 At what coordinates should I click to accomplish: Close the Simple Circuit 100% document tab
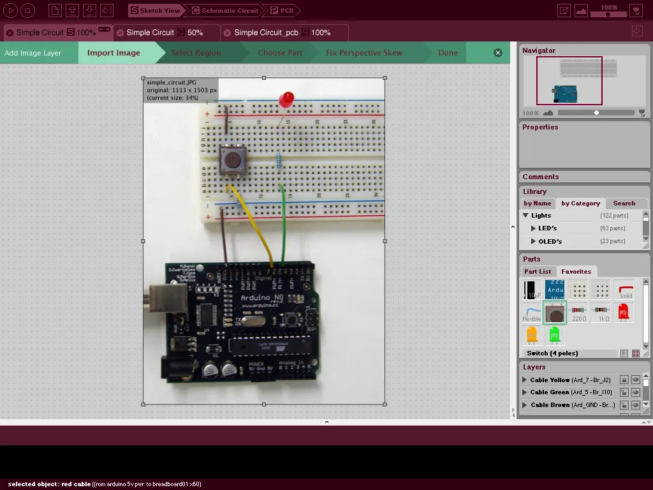(10, 33)
